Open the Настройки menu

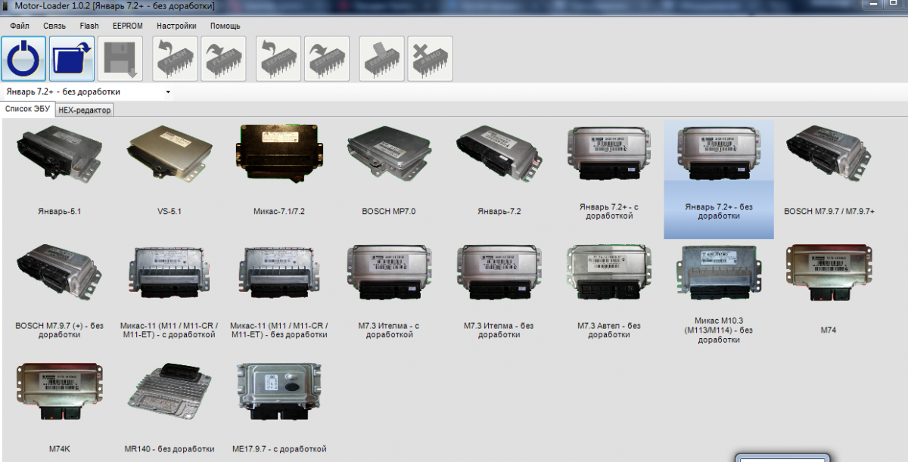176,26
